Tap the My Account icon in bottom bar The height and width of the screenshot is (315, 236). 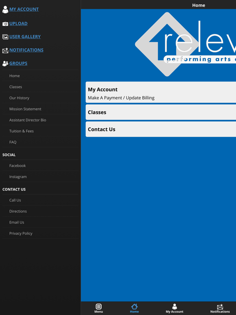[x=175, y=306]
